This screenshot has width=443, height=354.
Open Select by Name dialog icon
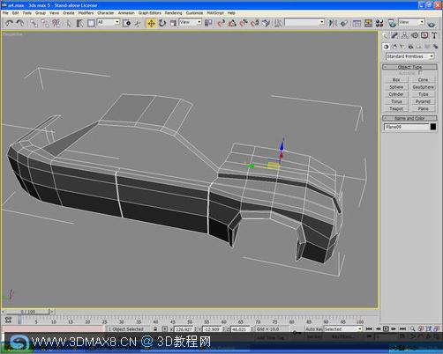(79, 23)
